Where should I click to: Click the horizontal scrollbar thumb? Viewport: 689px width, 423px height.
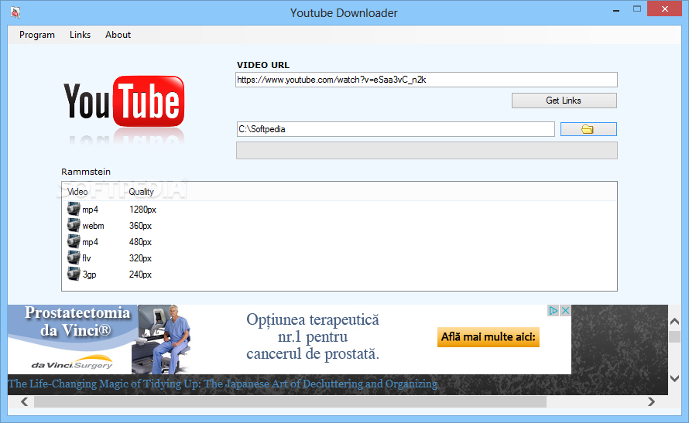[x=290, y=401]
